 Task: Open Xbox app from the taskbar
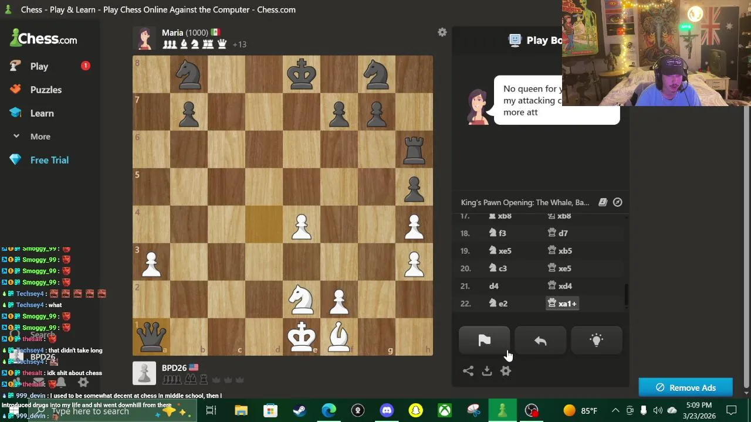coord(445,410)
